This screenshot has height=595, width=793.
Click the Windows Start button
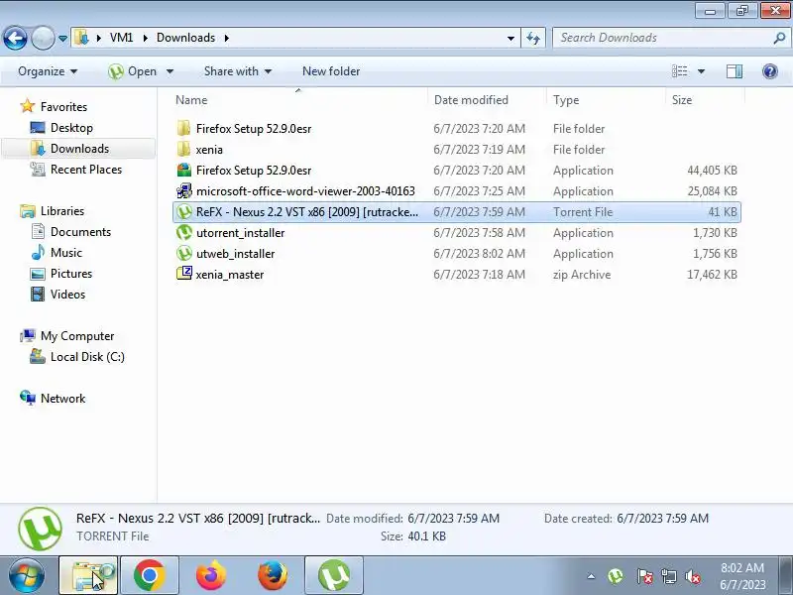point(27,576)
